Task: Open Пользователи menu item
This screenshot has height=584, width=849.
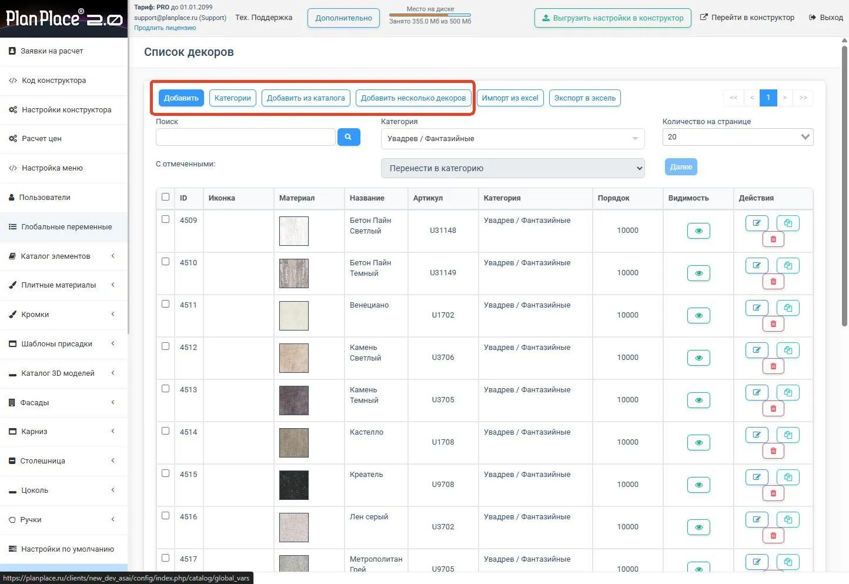Action: tap(63, 198)
